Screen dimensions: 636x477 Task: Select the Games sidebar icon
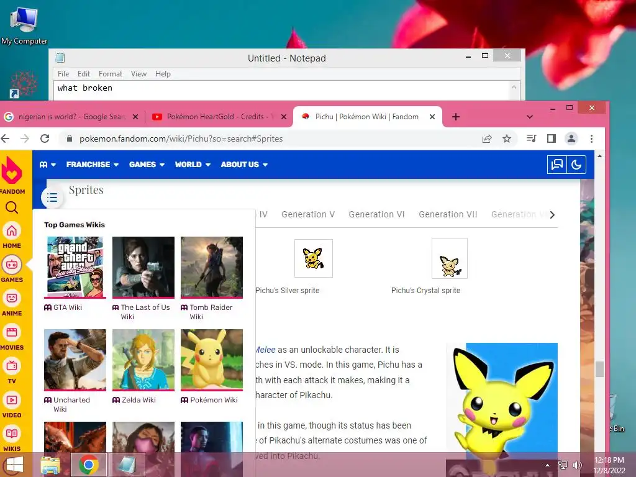pyautogui.click(x=12, y=265)
